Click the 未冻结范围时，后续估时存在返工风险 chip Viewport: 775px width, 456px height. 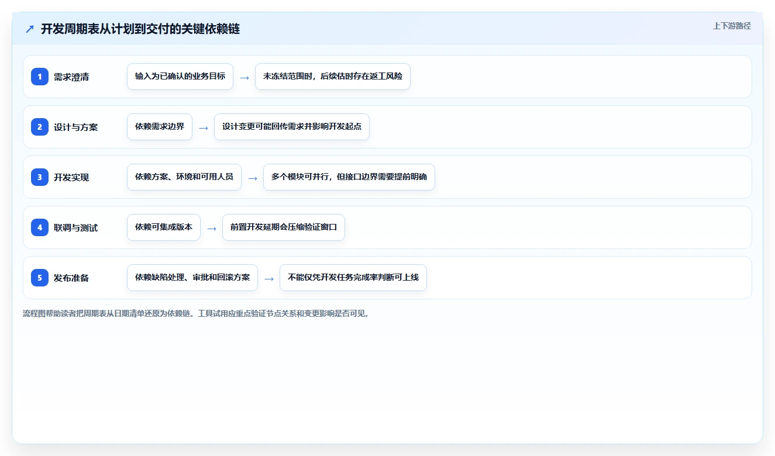(333, 77)
